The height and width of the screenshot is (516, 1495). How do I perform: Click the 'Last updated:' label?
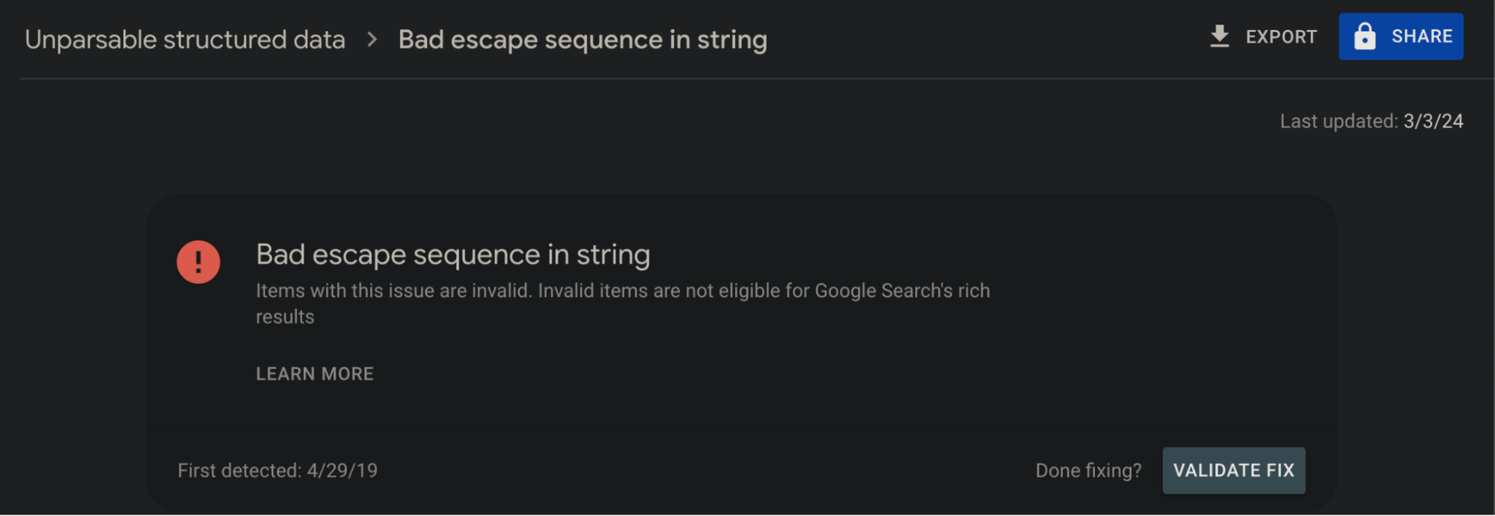pyautogui.click(x=1339, y=121)
